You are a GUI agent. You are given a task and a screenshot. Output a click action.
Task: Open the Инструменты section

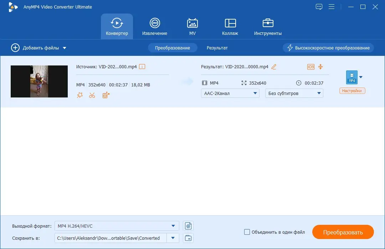pyautogui.click(x=267, y=26)
